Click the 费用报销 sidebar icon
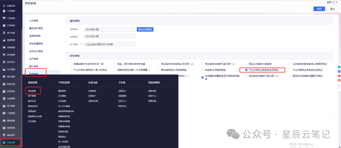 coord(4,121)
